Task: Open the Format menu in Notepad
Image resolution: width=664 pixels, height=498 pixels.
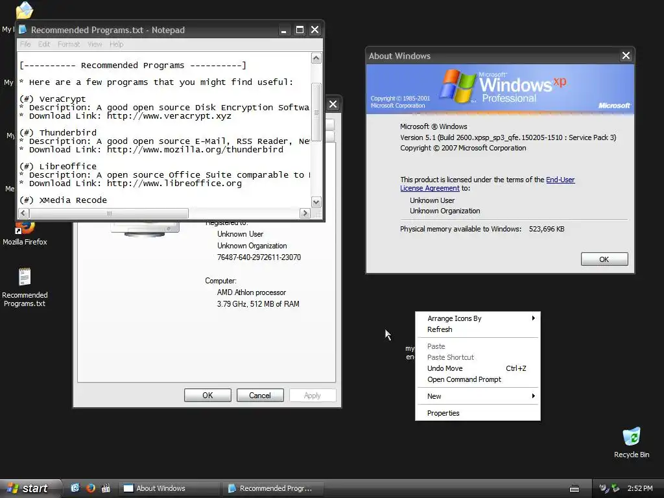Action: point(69,44)
